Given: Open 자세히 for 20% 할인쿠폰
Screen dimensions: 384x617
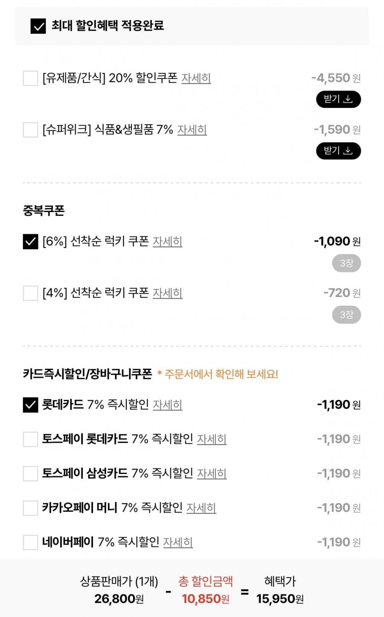Looking at the screenshot, I should 196,79.
